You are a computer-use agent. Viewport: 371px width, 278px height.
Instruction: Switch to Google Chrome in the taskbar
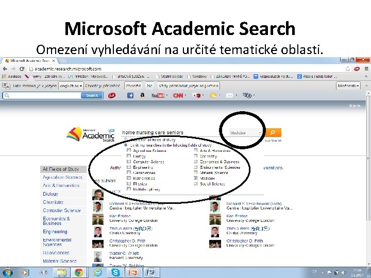(x=79, y=272)
